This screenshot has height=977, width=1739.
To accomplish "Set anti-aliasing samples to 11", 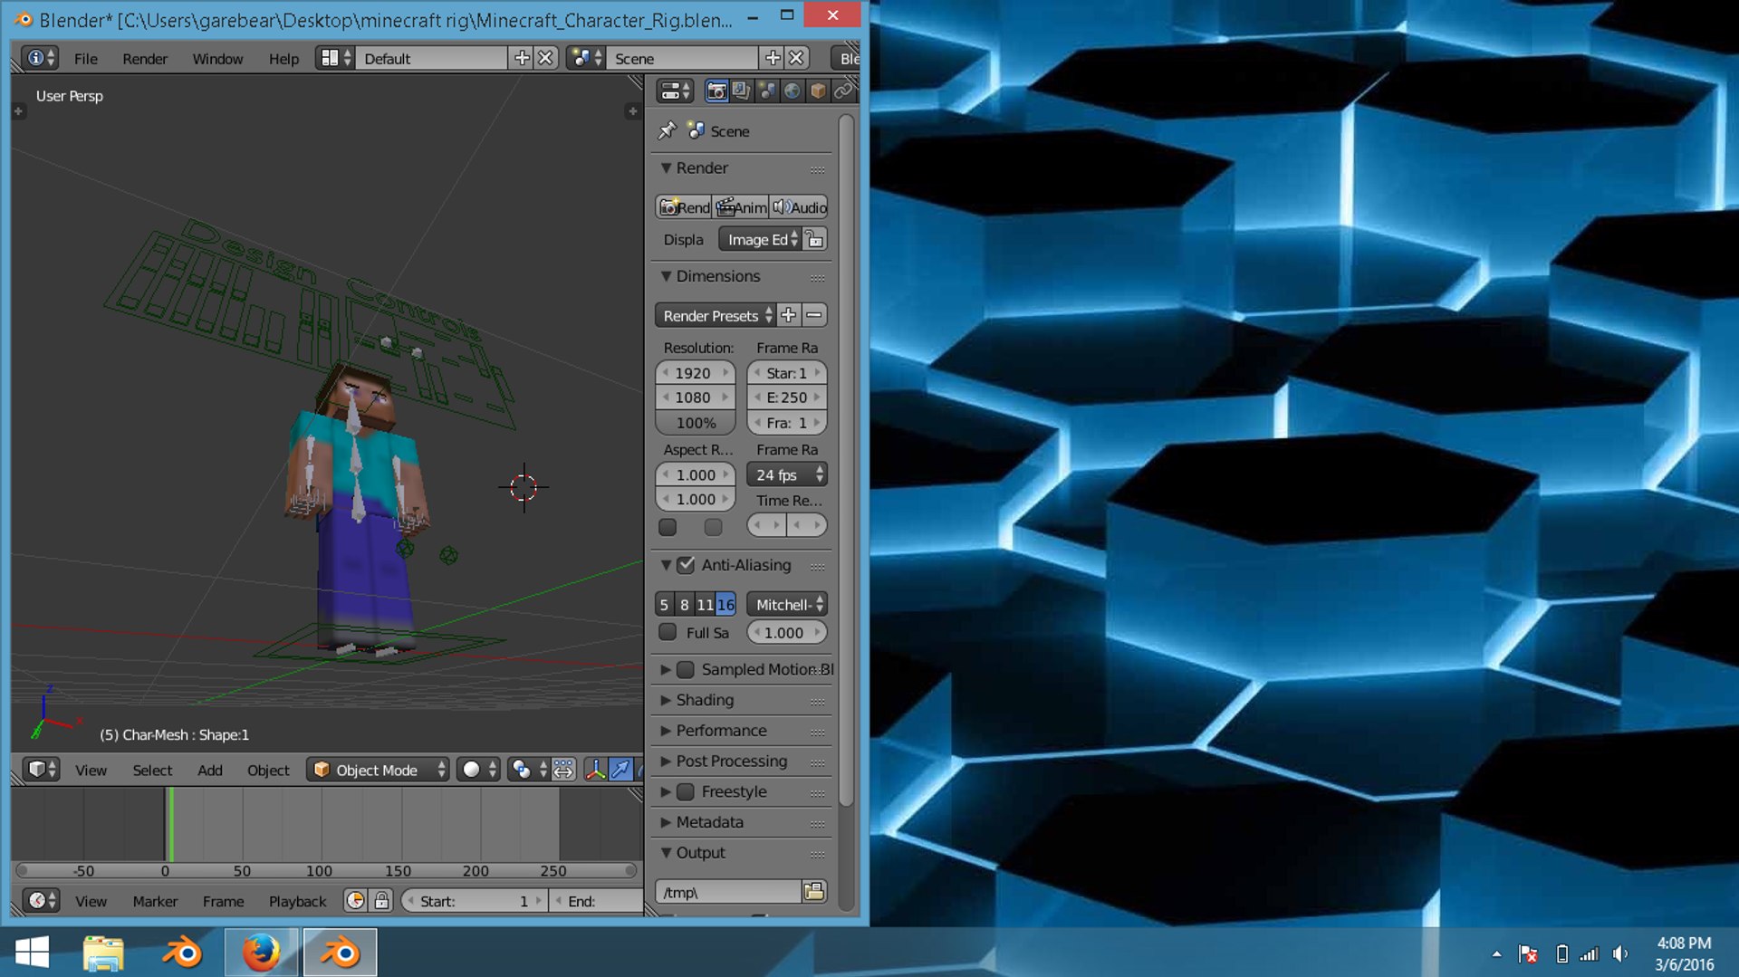I will pos(705,604).
